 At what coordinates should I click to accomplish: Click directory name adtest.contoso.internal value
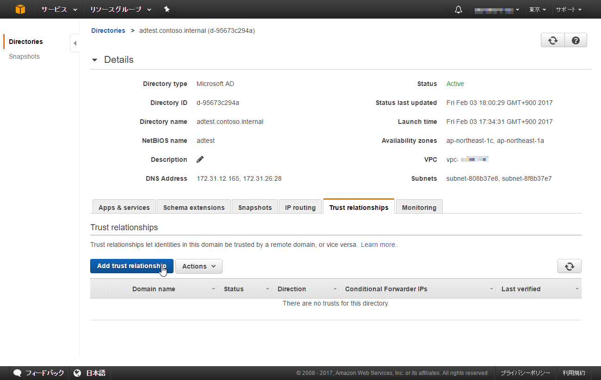230,122
